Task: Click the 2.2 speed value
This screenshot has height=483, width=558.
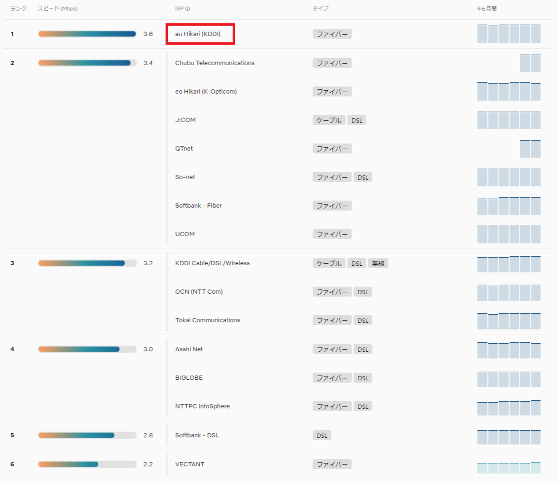Action: pyautogui.click(x=148, y=464)
